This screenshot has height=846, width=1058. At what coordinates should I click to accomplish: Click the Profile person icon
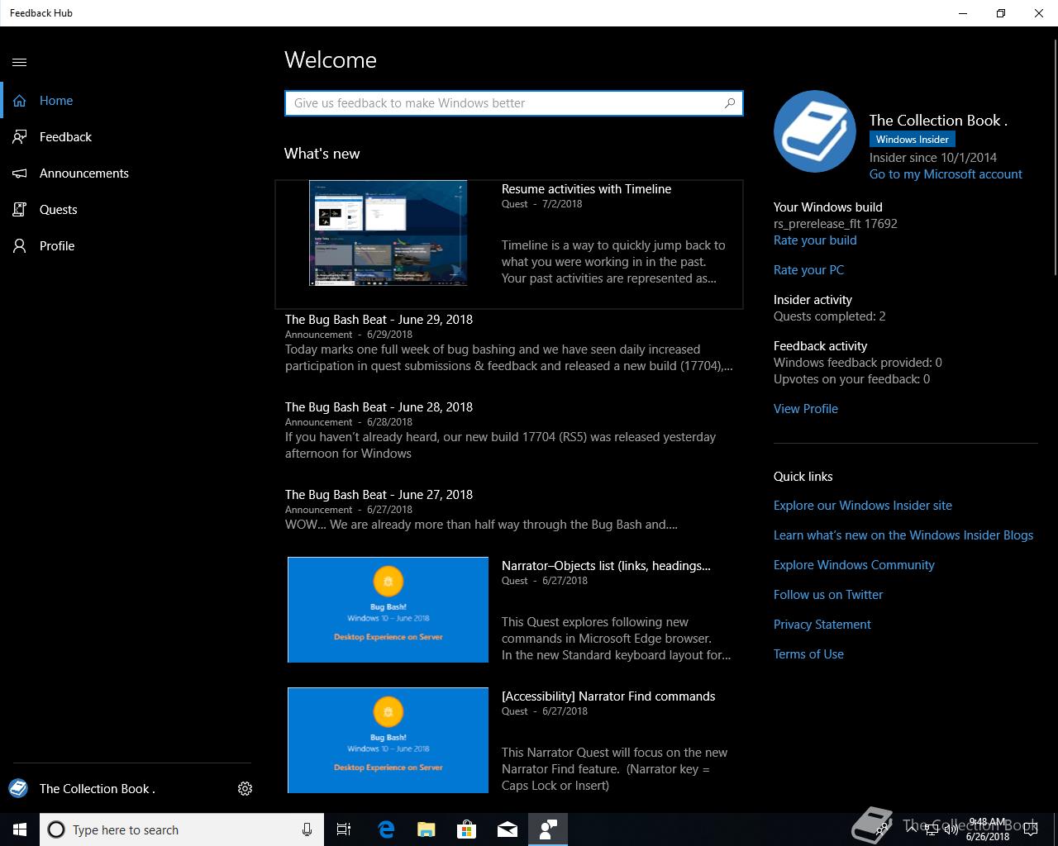pos(20,246)
